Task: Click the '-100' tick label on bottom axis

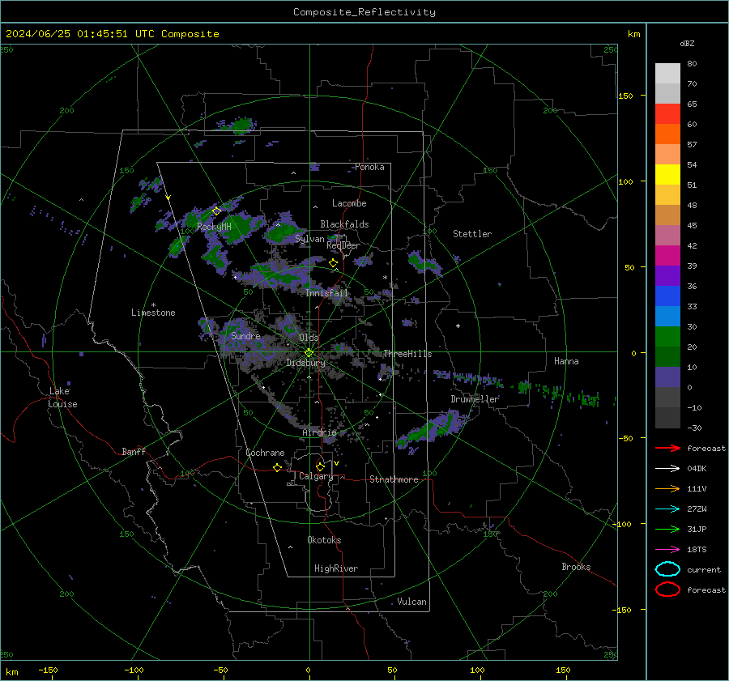Action: pos(134,670)
